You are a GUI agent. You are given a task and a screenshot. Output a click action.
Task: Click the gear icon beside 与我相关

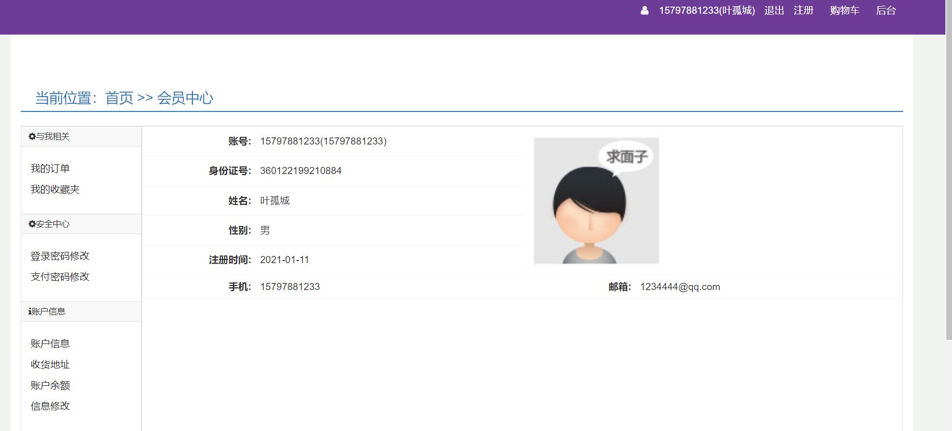point(32,136)
